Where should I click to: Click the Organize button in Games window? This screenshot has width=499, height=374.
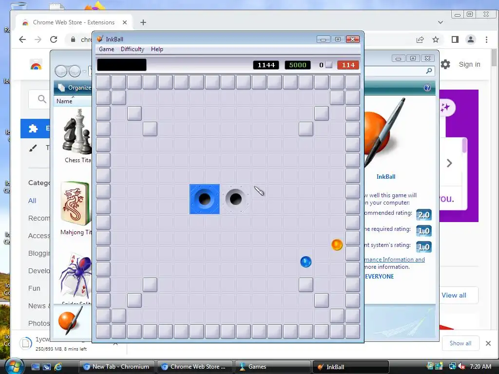coord(74,88)
